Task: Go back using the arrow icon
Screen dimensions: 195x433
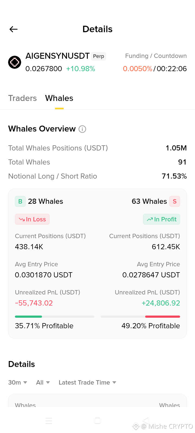Action: 13,29
